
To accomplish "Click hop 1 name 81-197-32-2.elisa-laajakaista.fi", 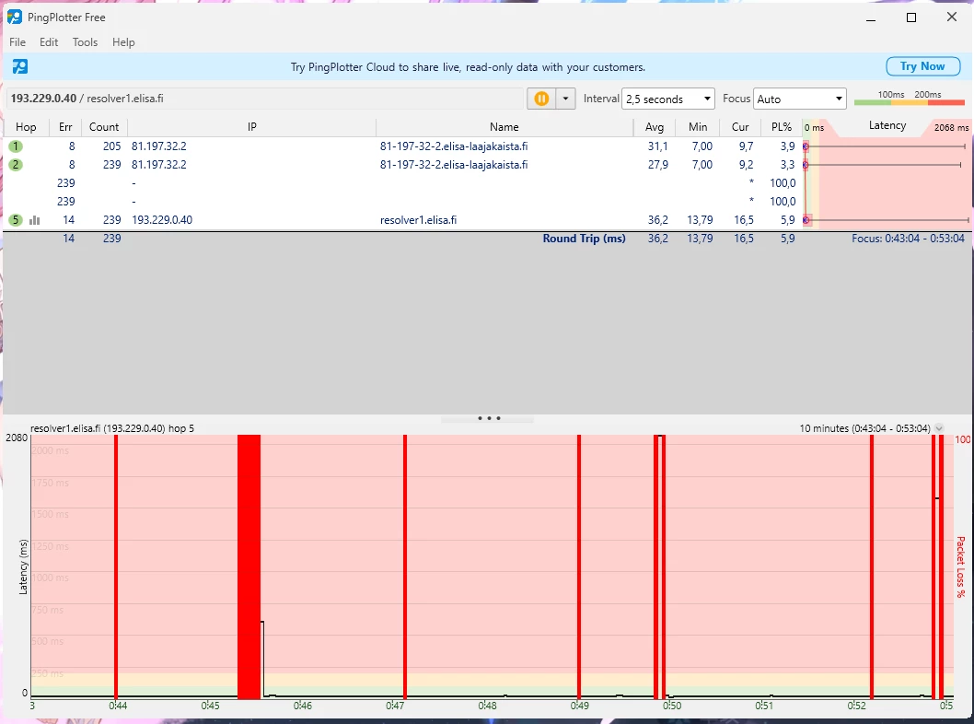I will 454,146.
